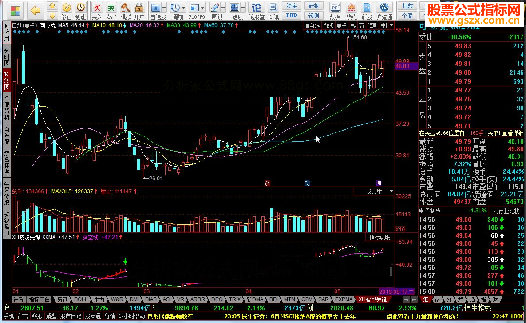Open 模拟 simulated trading
Viewport: 526px width, 323px height.
[x=126, y=11]
